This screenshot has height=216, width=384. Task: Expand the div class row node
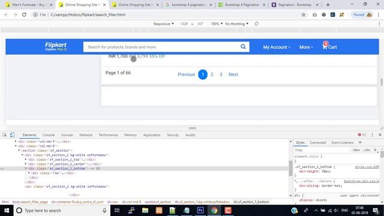click(x=29, y=173)
